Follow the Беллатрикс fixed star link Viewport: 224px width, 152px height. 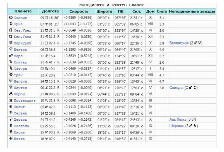pos(179,43)
